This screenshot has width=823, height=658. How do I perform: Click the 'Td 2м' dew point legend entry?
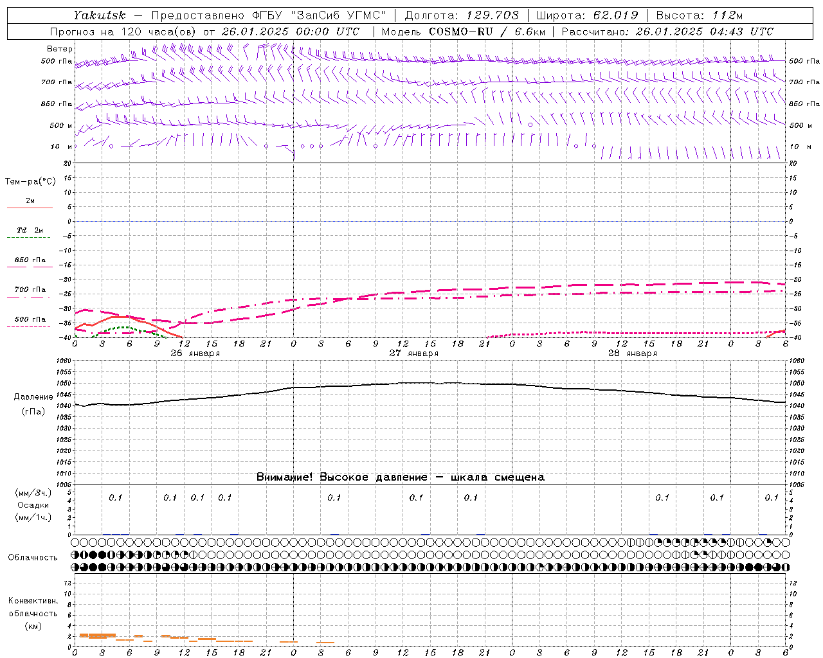pyautogui.click(x=30, y=230)
